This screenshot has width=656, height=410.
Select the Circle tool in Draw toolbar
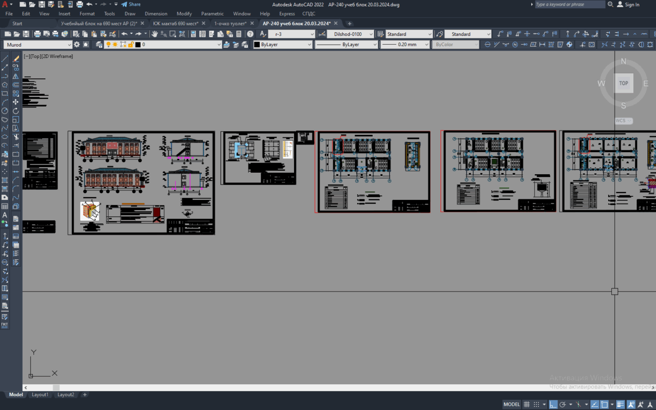tap(5, 111)
